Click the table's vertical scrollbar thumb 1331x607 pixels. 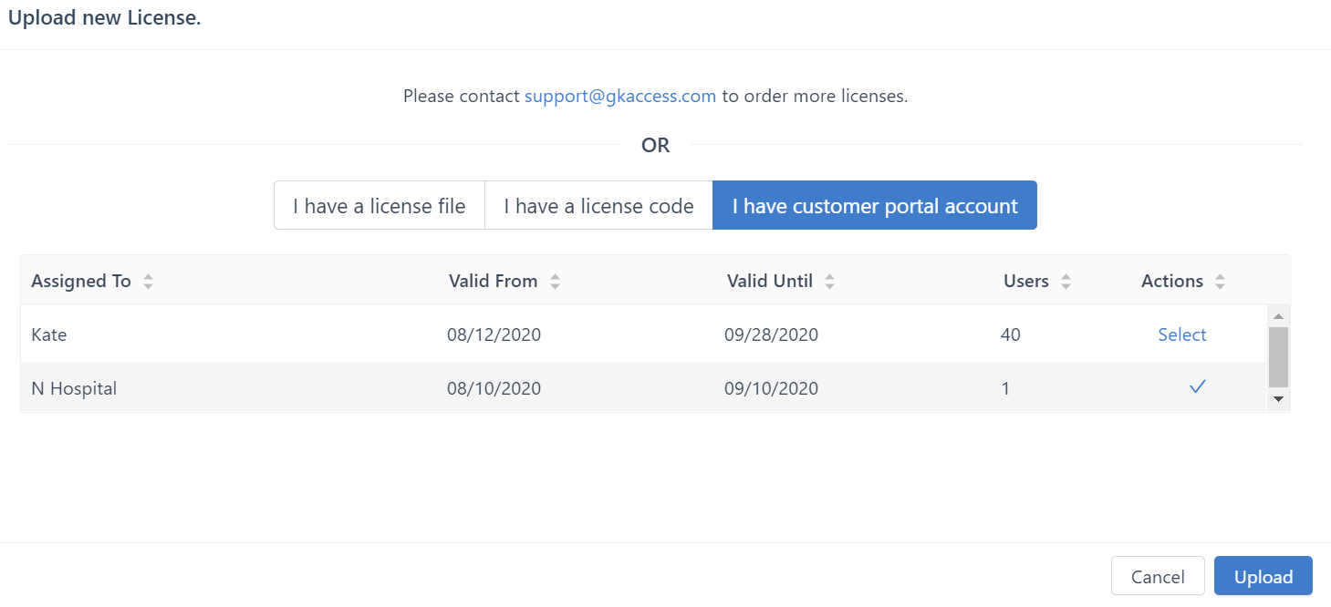click(1278, 357)
